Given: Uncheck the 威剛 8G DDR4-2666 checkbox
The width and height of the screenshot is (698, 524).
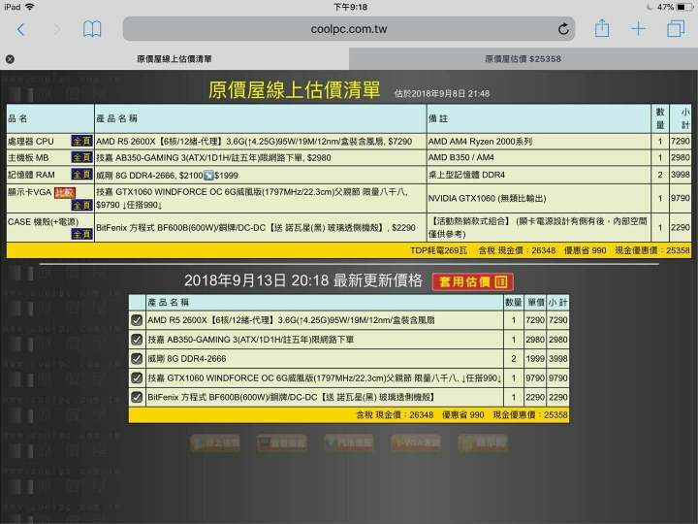Looking at the screenshot, I should 137,359.
